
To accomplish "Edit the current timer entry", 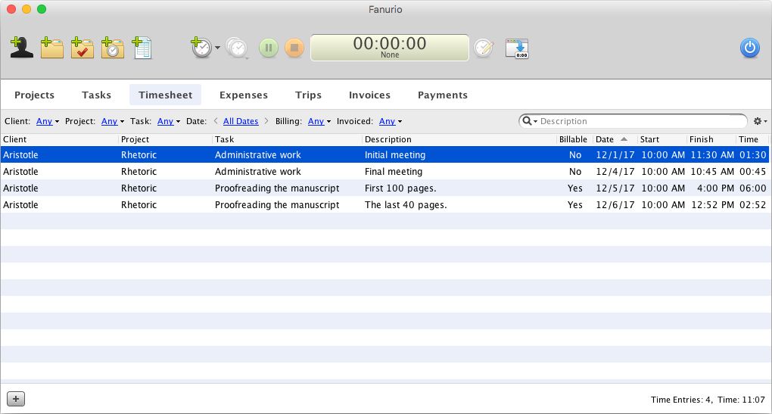I will point(484,48).
